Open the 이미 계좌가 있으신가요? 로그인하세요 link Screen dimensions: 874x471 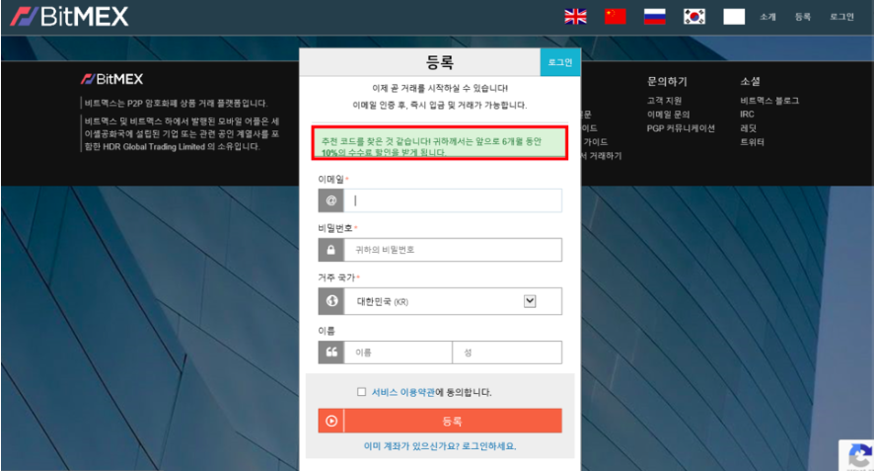pyautogui.click(x=440, y=446)
